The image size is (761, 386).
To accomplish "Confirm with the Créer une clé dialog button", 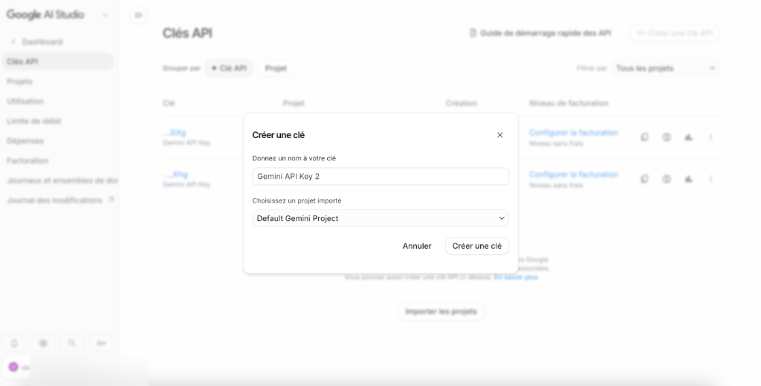I will (x=476, y=246).
